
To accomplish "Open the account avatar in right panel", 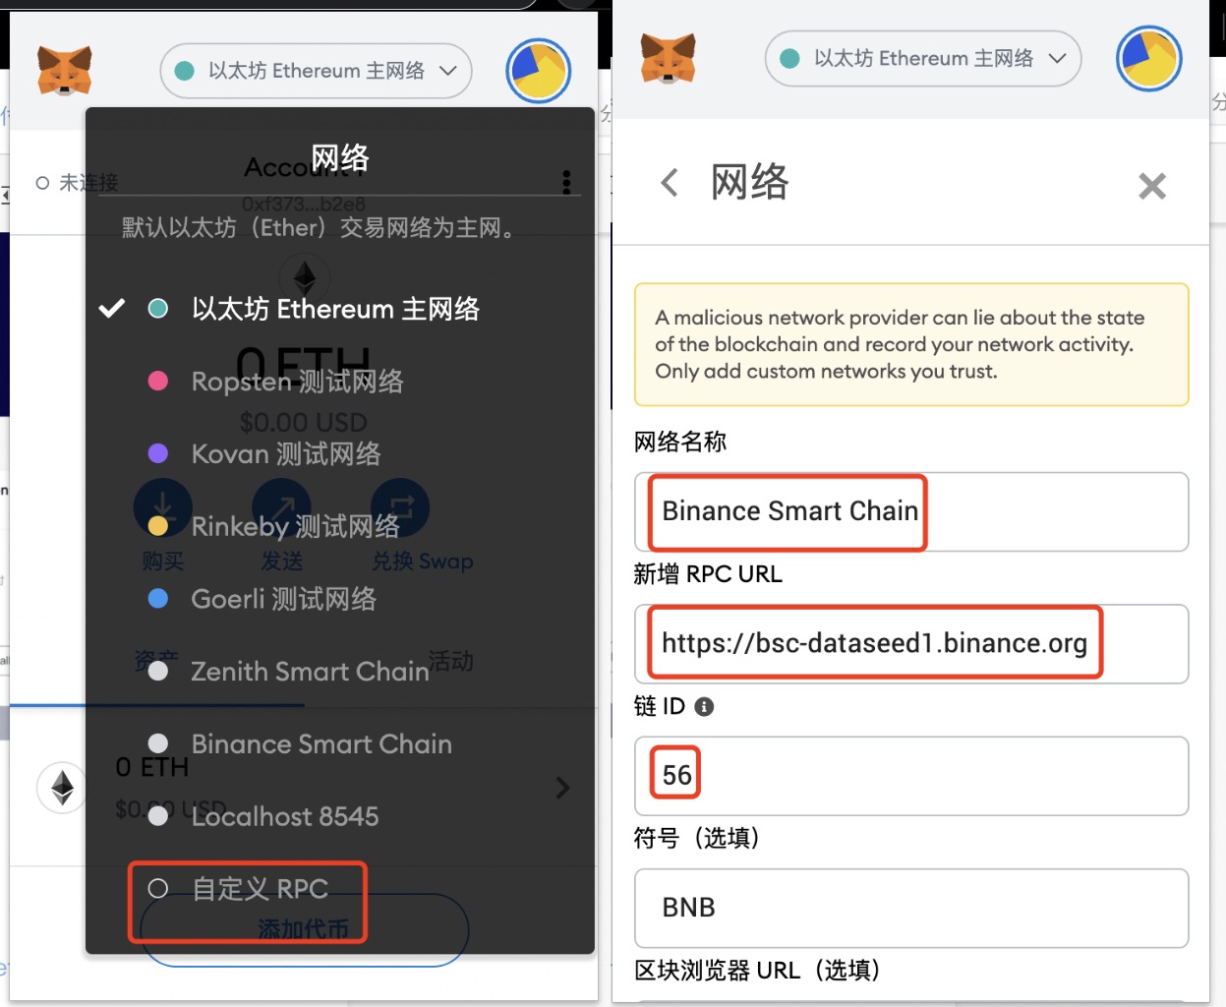I will click(x=1148, y=58).
